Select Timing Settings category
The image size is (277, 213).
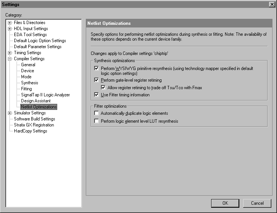(x=27, y=53)
